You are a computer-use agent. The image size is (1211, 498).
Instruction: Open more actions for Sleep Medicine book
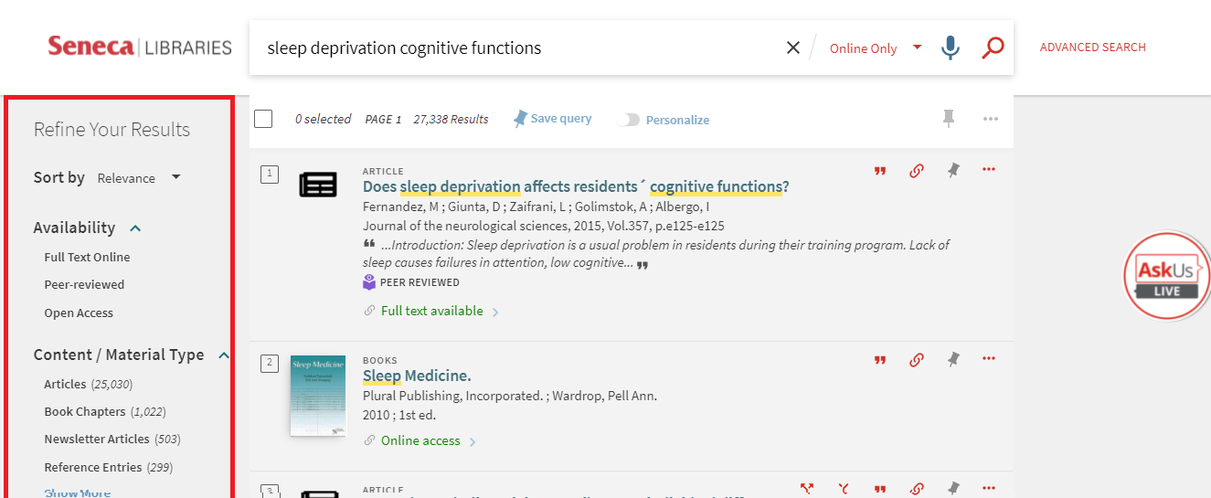[988, 359]
